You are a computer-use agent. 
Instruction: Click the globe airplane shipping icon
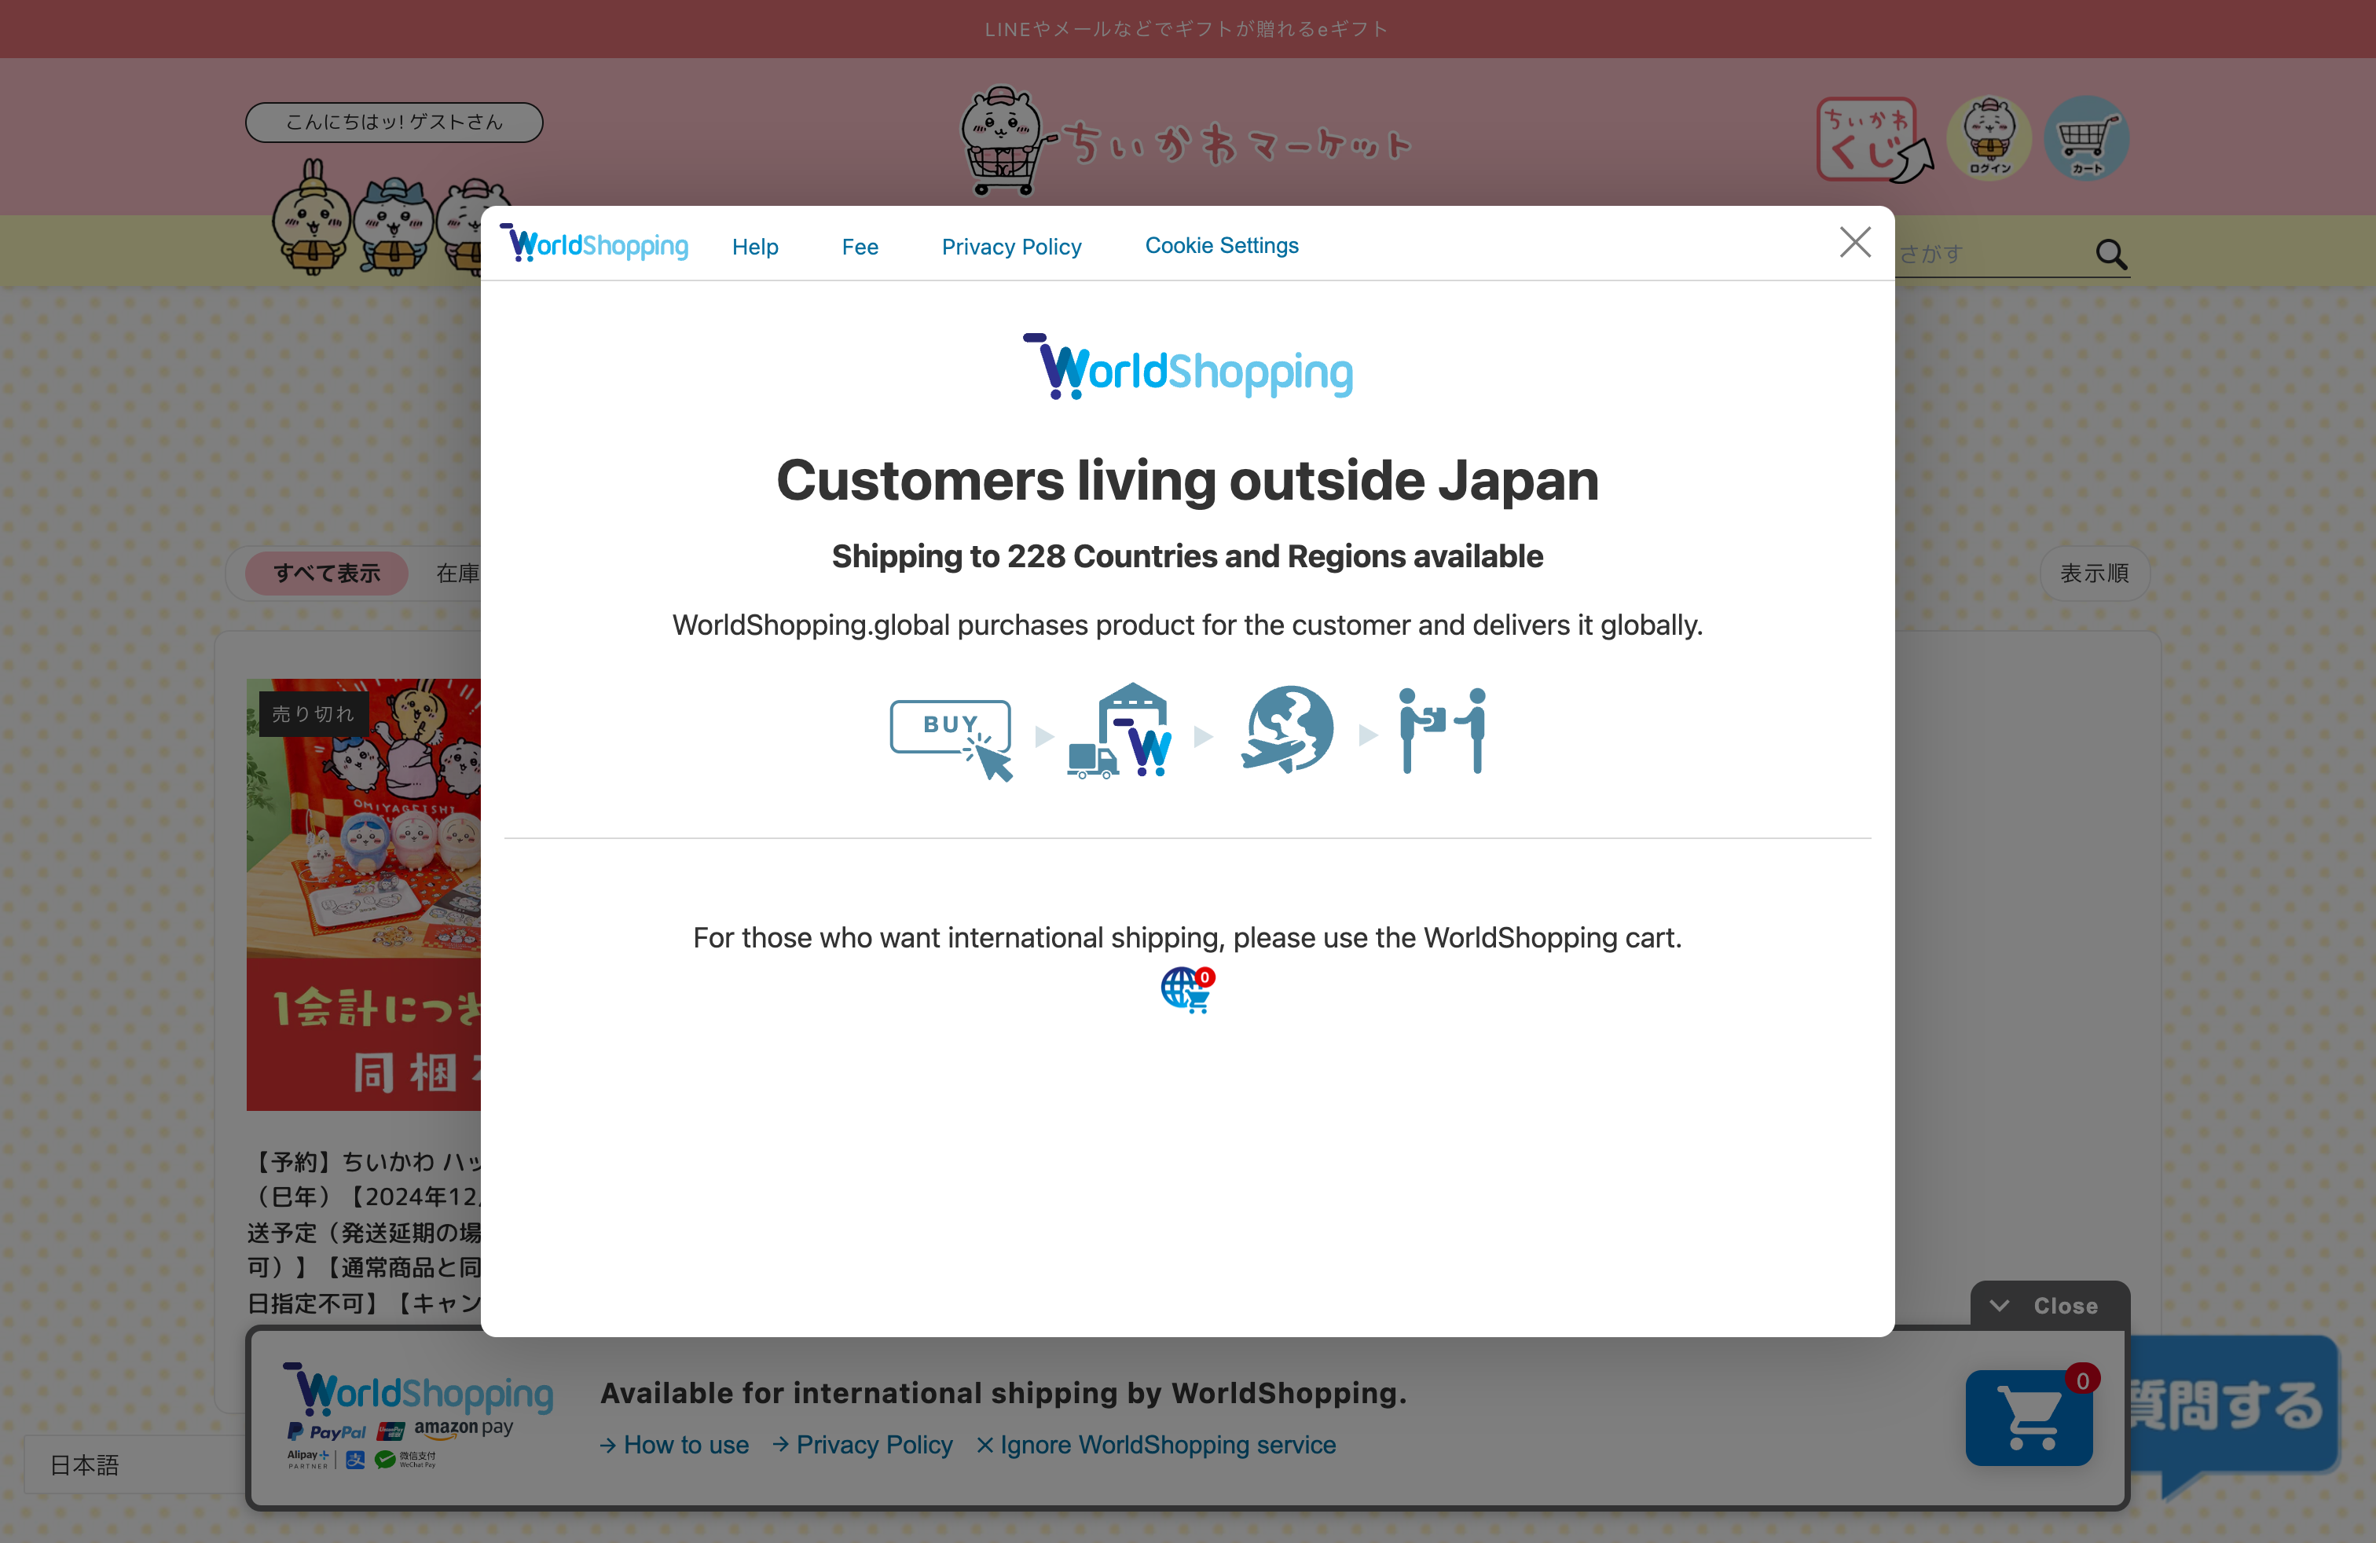click(1286, 730)
